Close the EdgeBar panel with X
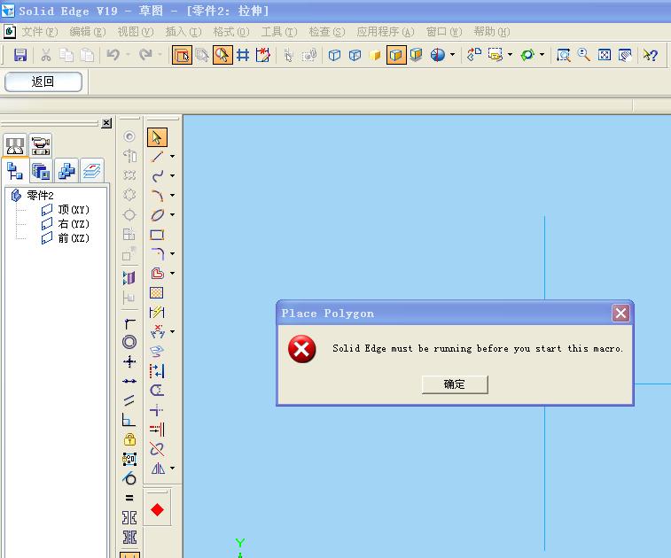Screen dimensions: 671x558 [106, 123]
